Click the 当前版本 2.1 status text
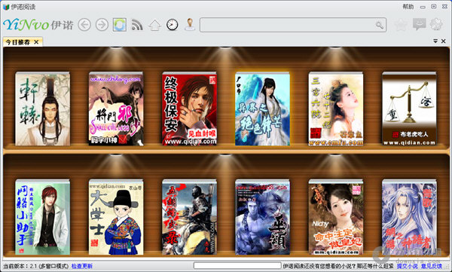The image size is (452, 272). [35, 266]
